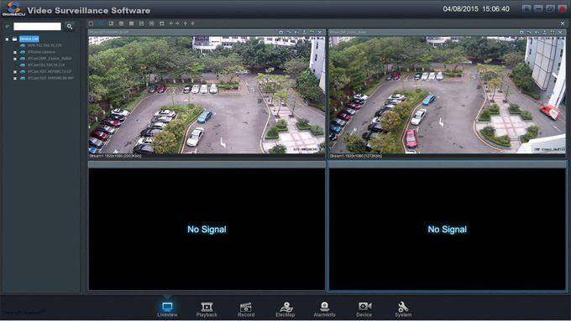Select single-window layout in the toolbar
This screenshot has height=321, width=571.
91,23
